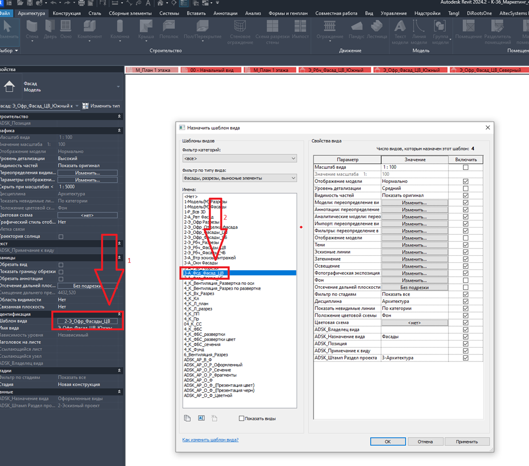Select the Стена wall tool icon
This screenshot has width=529, height=466.
click(32, 26)
